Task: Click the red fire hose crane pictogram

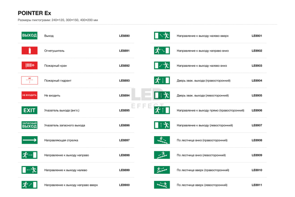Action: [29, 65]
